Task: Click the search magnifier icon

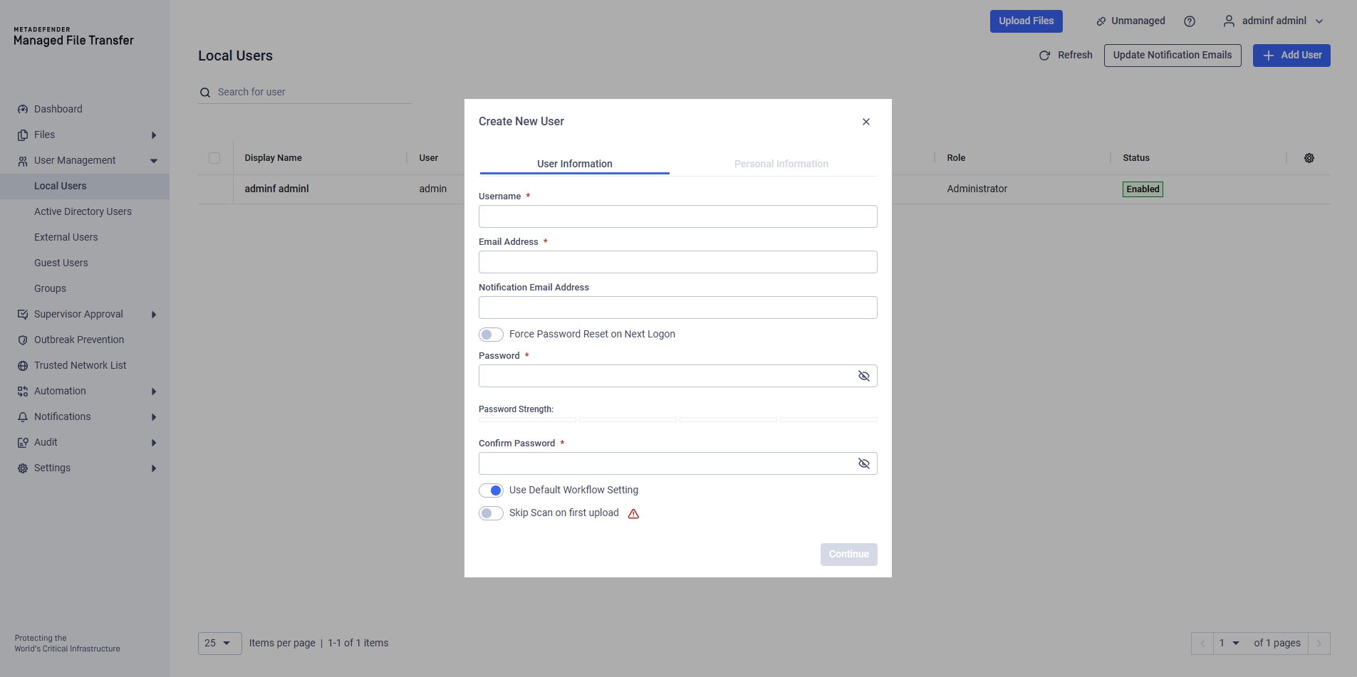Action: (x=205, y=93)
